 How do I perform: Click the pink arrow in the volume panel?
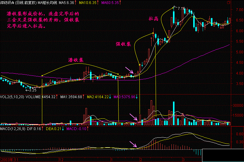(133, 117)
